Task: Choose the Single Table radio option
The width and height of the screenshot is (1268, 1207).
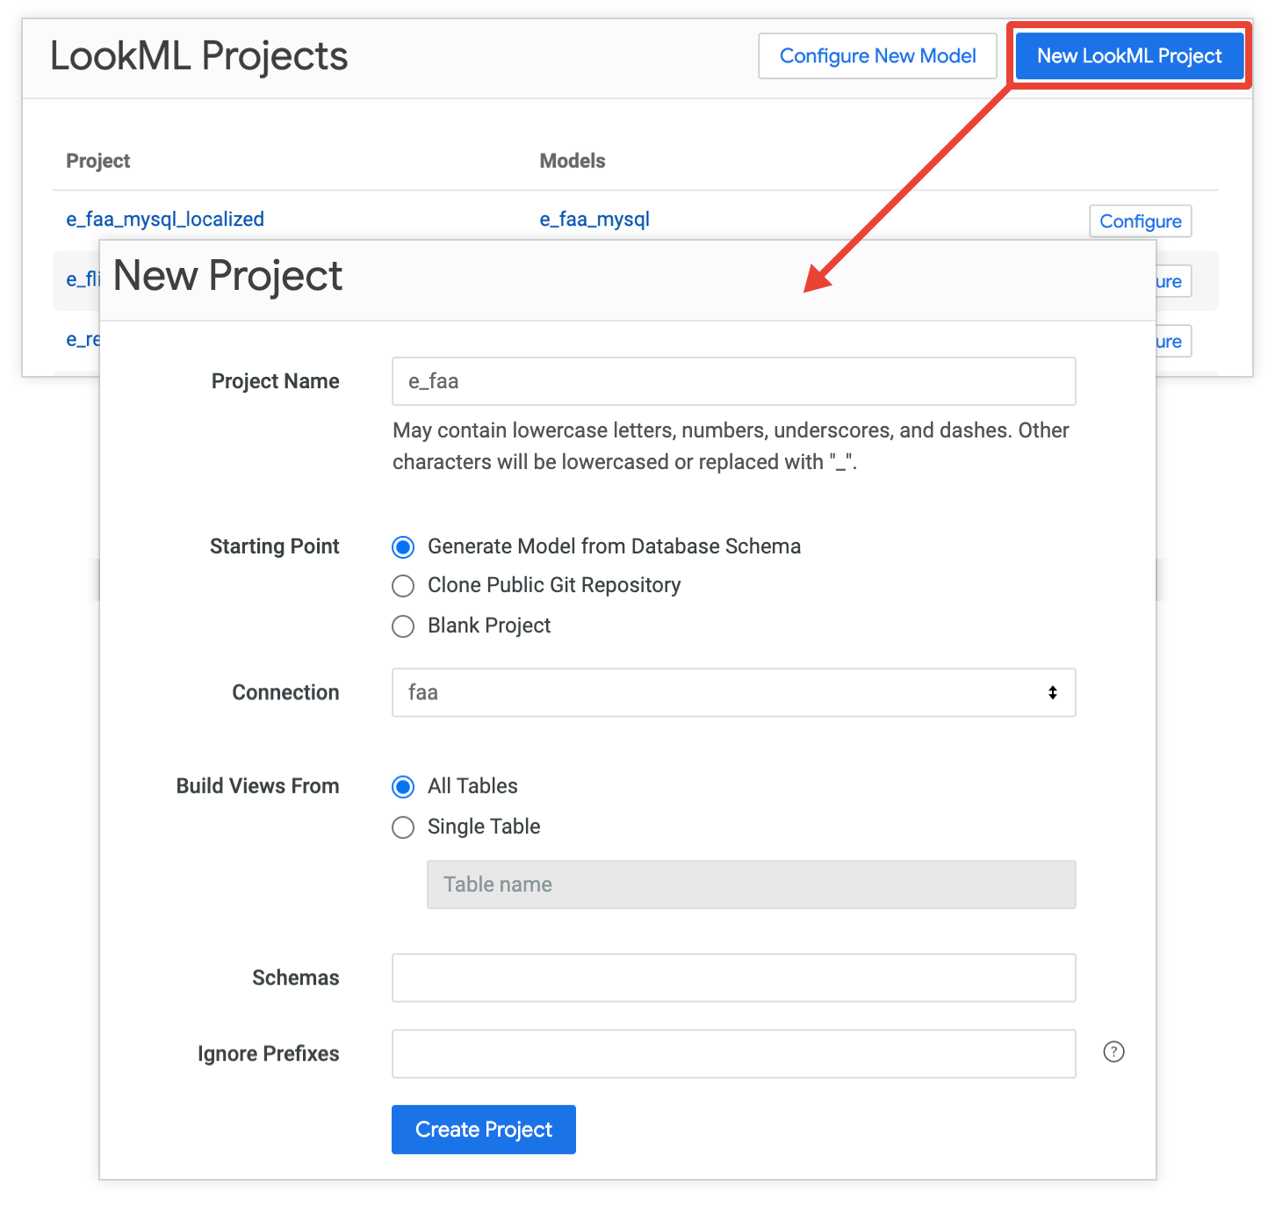Action: click(x=403, y=828)
